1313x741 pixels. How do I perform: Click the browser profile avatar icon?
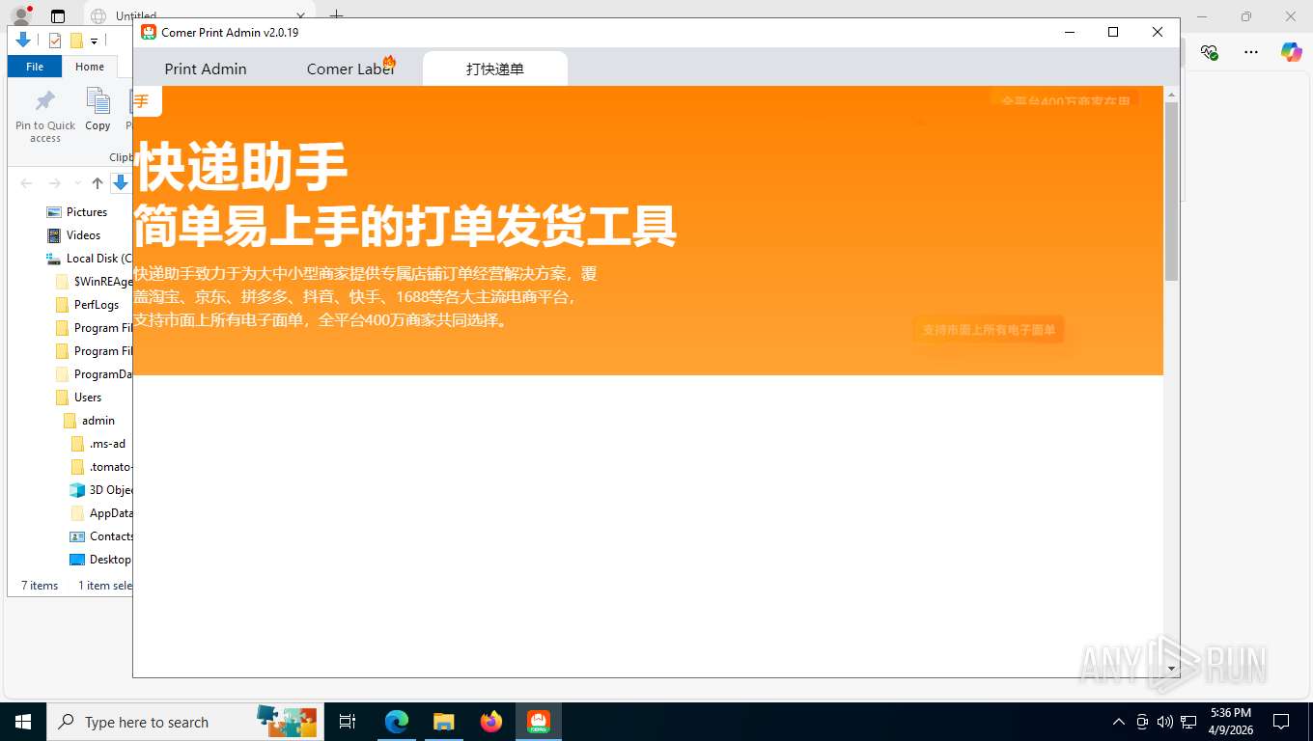point(20,15)
